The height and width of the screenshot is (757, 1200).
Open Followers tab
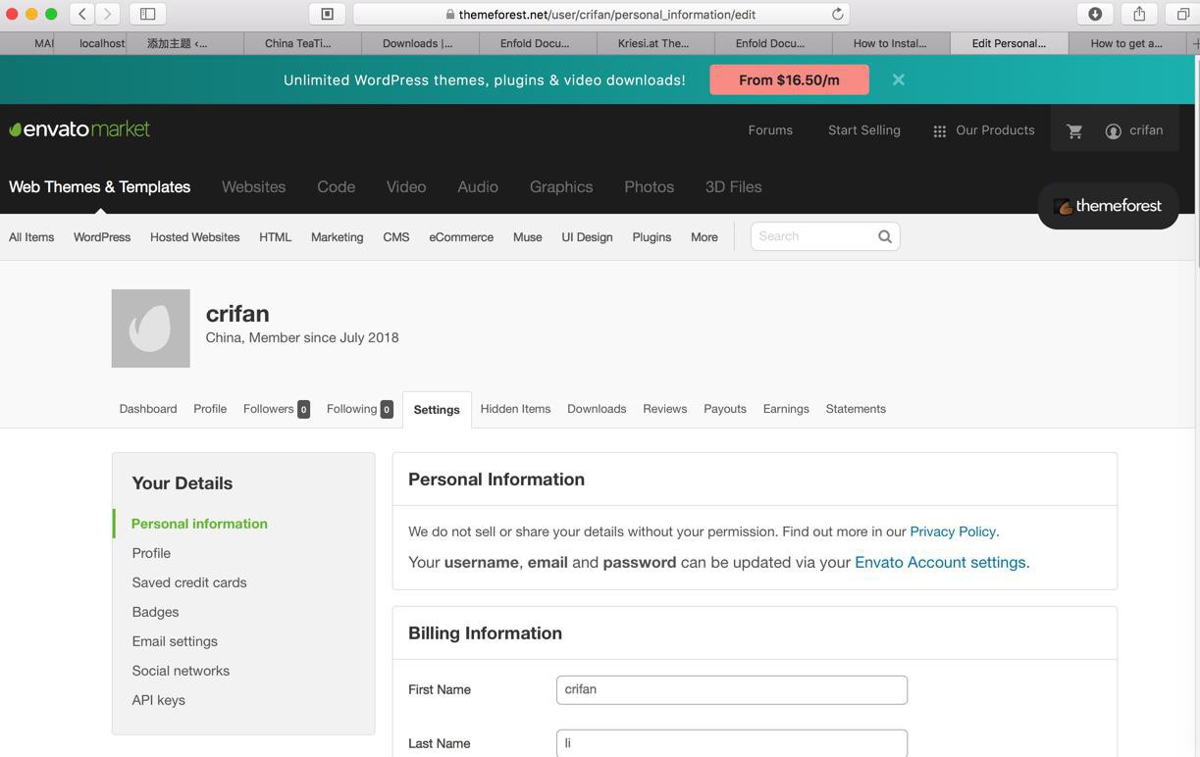(x=277, y=409)
